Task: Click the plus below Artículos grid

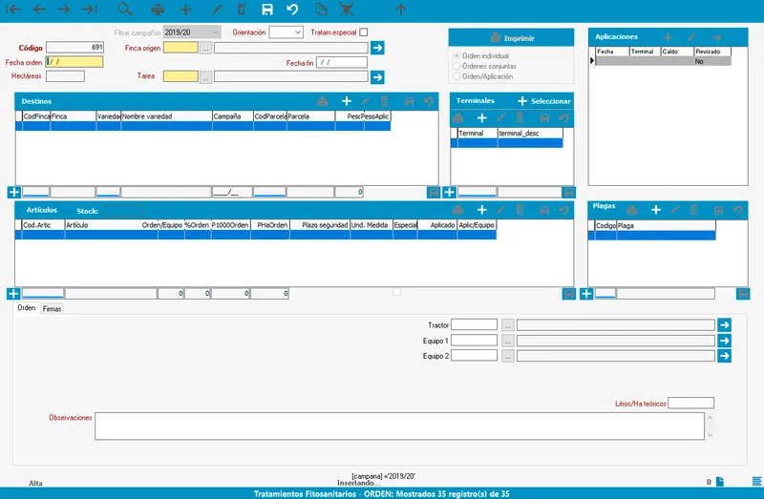Action: (13, 294)
